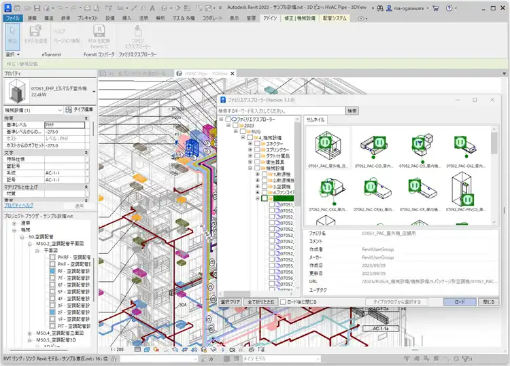Image resolution: width=510 pixels, height=366 pixels.
Task: Click the selection filter funnel icon in status bar
Action: (466, 359)
